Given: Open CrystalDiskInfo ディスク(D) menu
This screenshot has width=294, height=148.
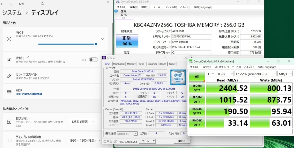Looking at the screenshot, I should [x=171, y=7].
